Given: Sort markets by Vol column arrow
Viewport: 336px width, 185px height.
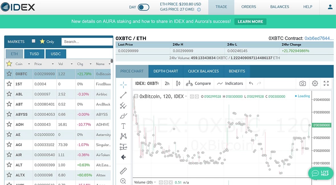Looking at the screenshot, I should tap(71, 64).
